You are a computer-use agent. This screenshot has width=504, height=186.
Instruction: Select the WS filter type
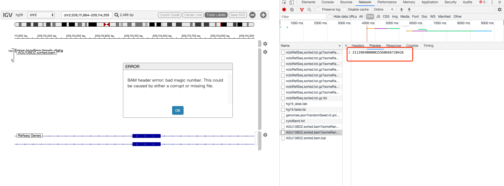pos(433,17)
